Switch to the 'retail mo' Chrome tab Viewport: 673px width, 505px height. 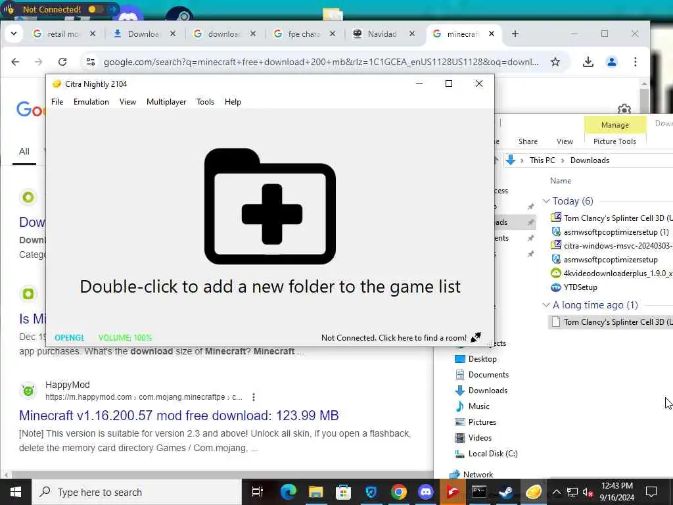point(64,34)
